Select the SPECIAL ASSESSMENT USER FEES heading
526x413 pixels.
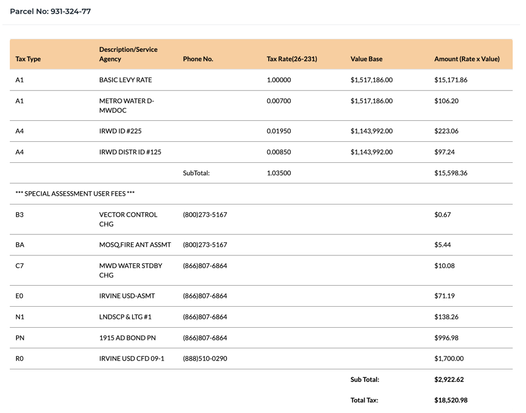pos(75,194)
